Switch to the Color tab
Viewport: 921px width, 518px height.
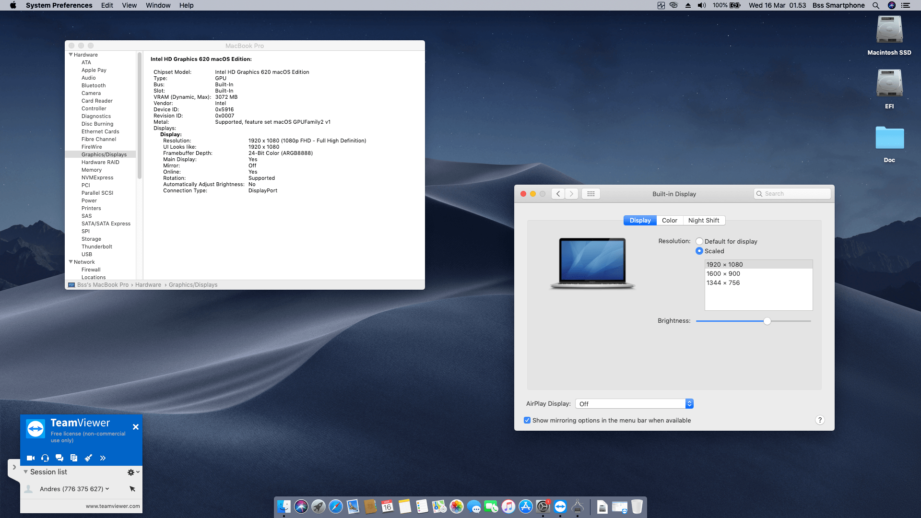(670, 220)
